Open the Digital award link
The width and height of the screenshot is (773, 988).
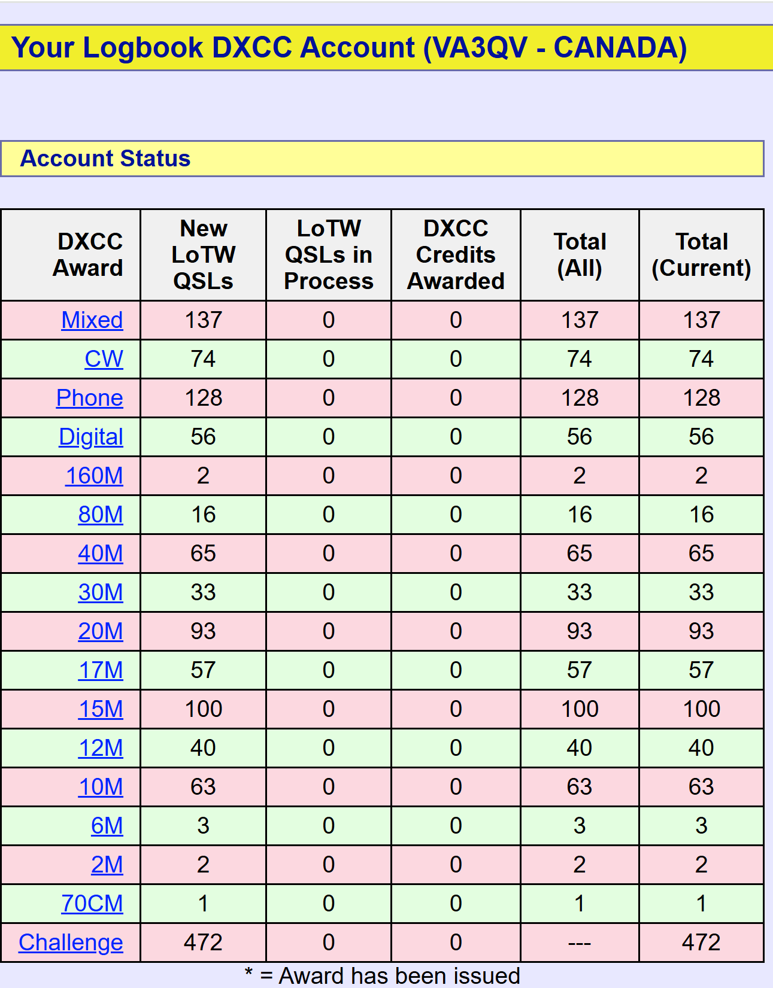[91, 437]
